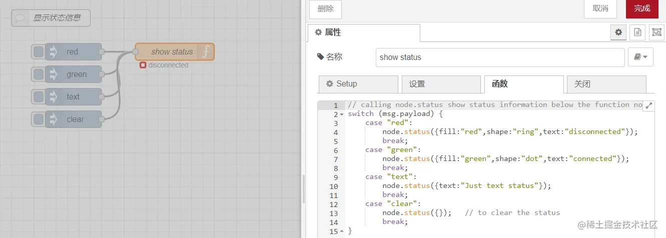Click the case "green" code line
The image size is (666, 238).
pos(392,149)
